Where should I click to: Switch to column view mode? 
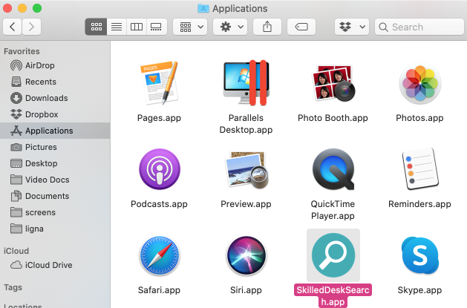tap(136, 27)
